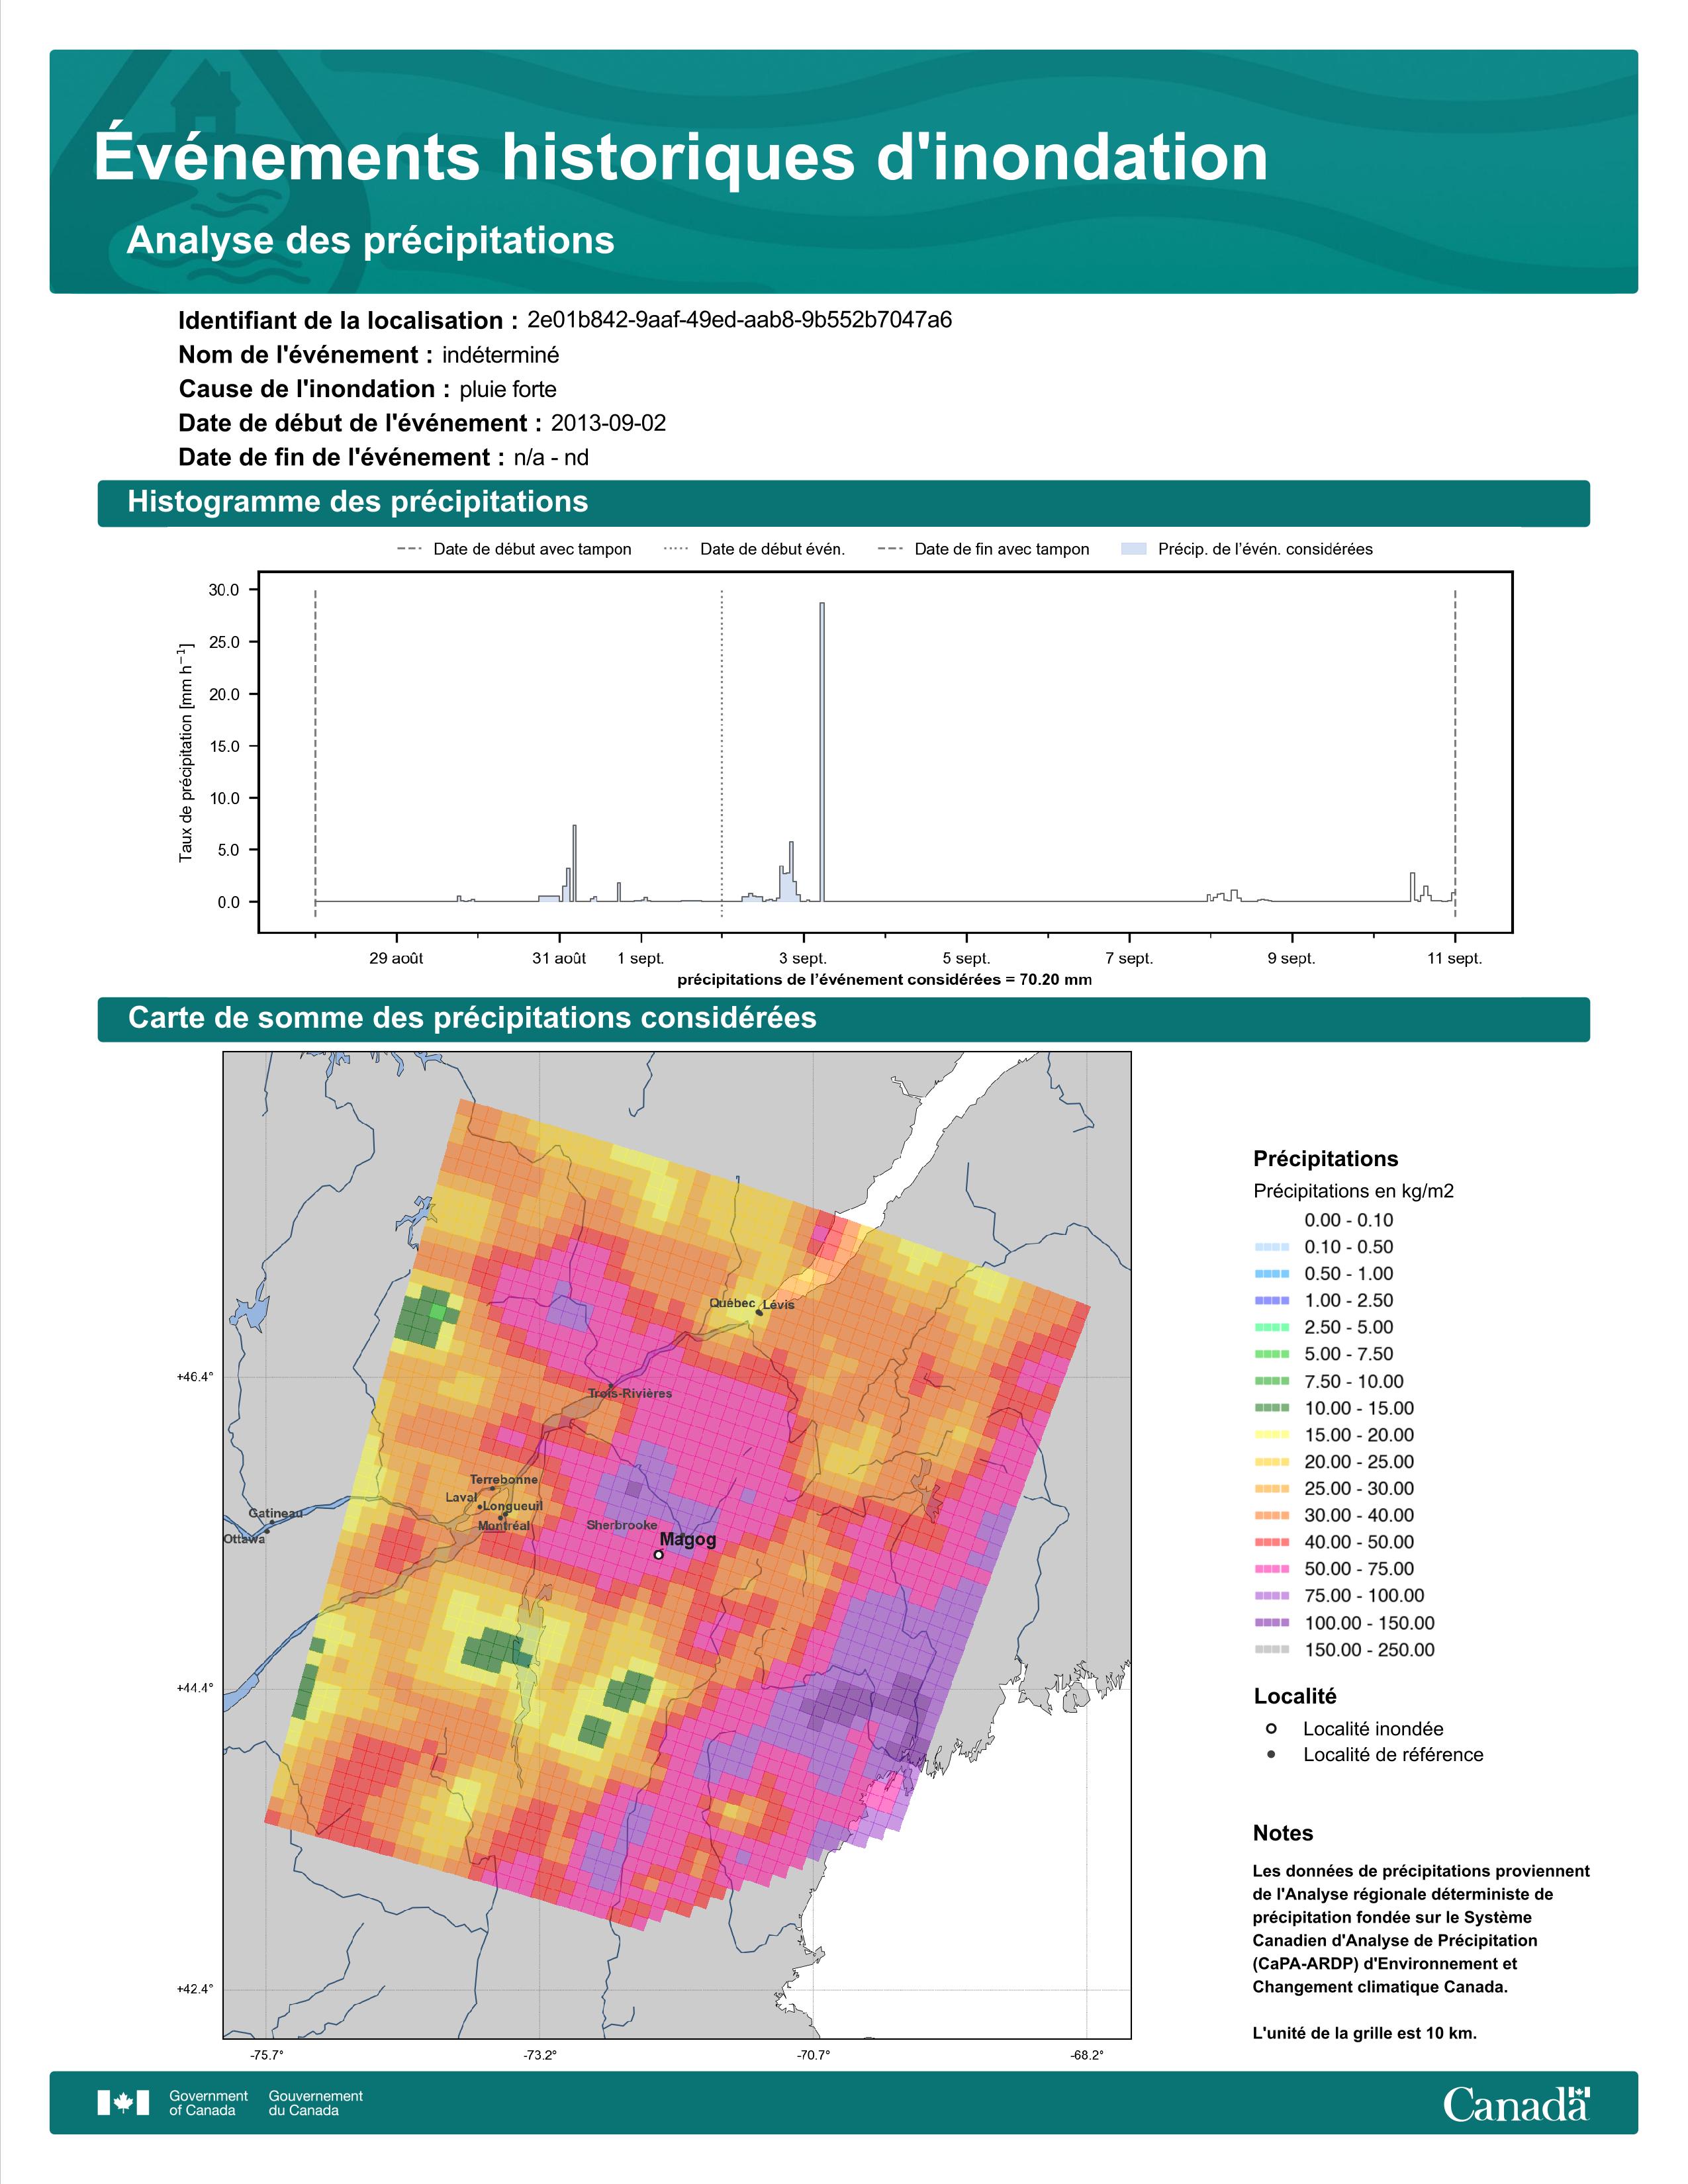
Task: Select the 20.00 - 25.00 legend swatch
Action: click(x=1271, y=1462)
